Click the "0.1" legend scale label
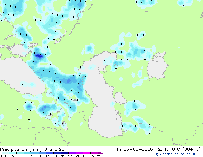 tap(4, 156)
